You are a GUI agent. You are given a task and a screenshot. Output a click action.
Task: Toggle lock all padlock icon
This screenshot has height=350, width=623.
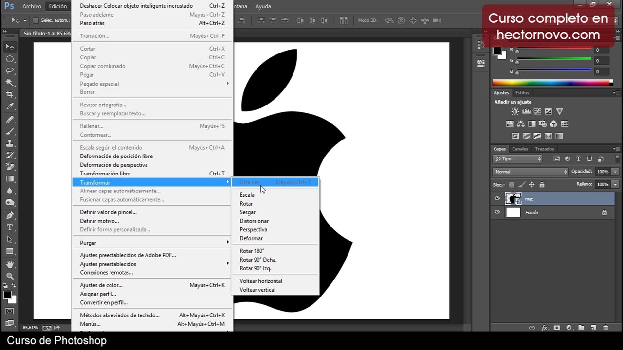click(x=542, y=185)
